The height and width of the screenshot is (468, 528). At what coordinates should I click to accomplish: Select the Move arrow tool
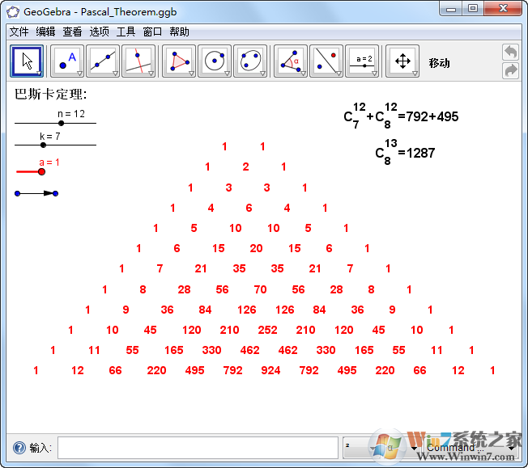pos(28,61)
